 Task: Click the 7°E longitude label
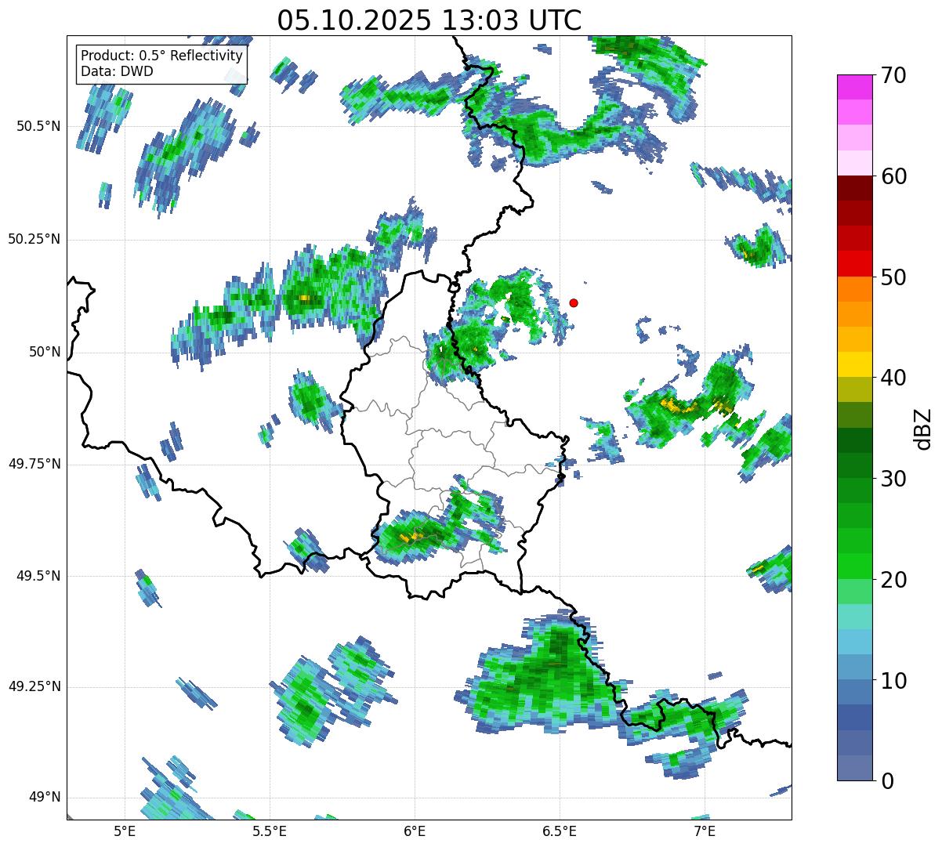click(705, 831)
